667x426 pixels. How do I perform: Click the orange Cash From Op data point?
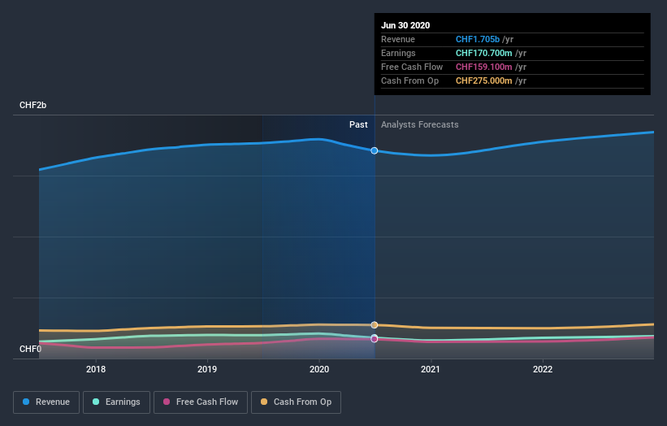click(x=375, y=325)
